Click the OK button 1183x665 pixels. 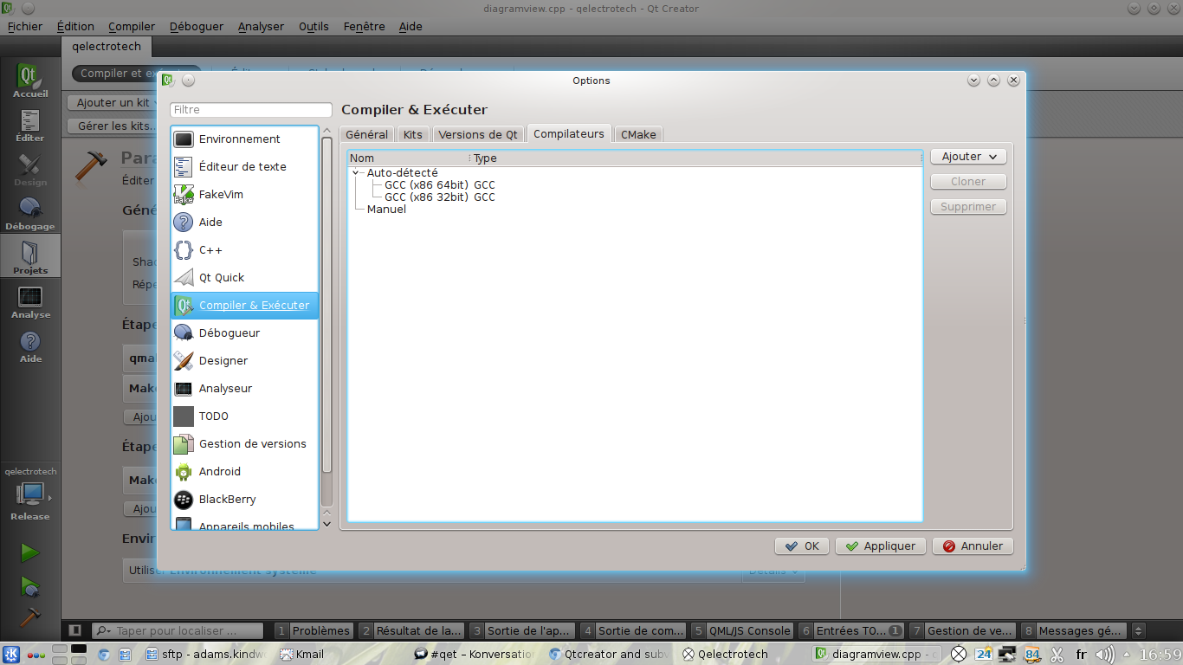point(802,546)
